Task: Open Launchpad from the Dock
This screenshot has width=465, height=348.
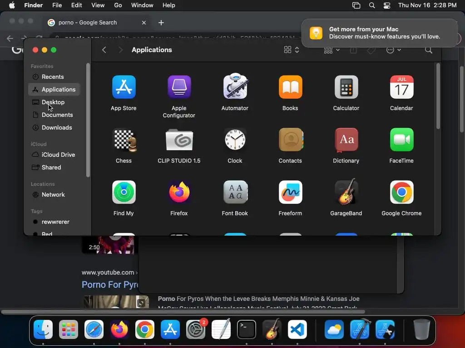Action: 69,329
